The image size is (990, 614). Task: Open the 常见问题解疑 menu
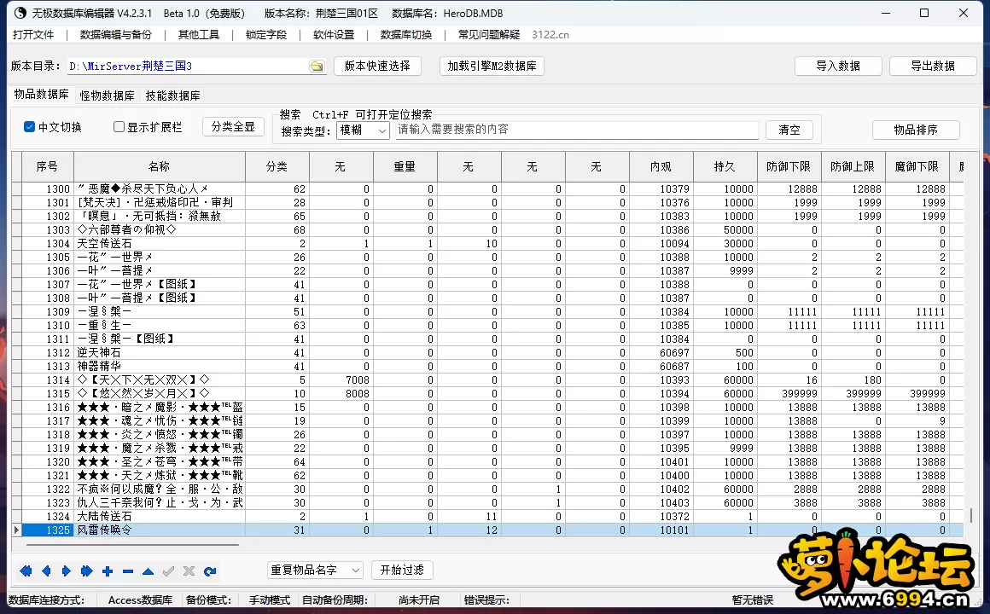coord(489,35)
